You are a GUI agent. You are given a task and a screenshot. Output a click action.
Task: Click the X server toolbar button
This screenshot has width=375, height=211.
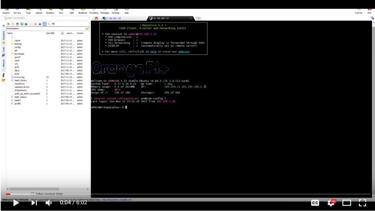358,12
